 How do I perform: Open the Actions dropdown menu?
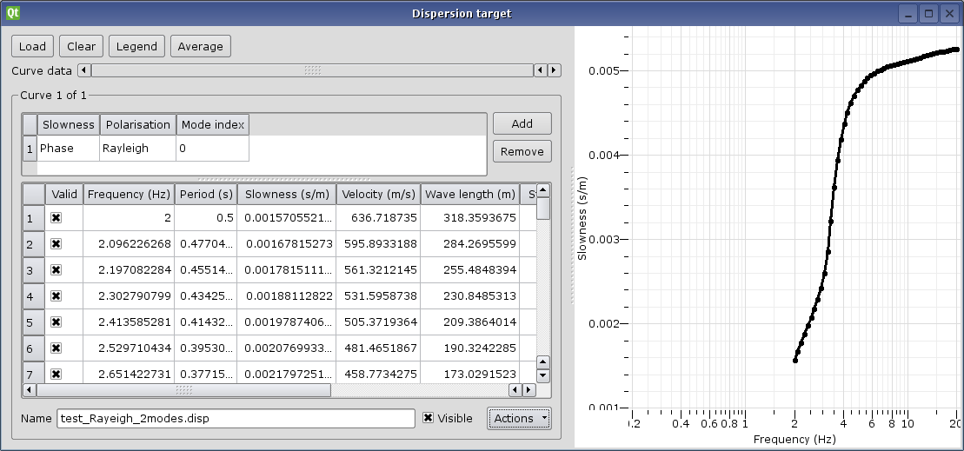pyautogui.click(x=519, y=418)
